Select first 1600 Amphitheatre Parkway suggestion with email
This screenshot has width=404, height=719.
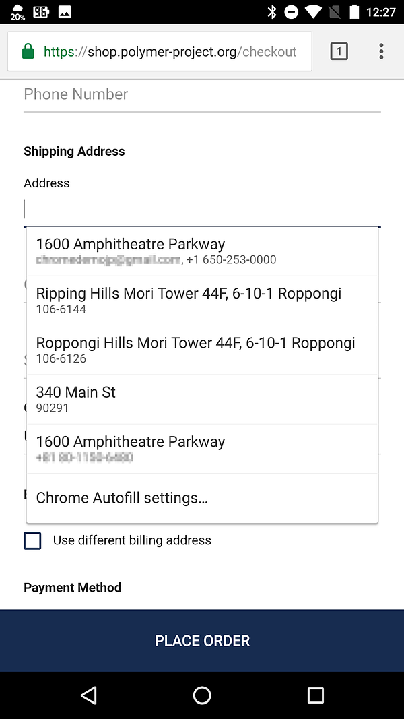coord(202,251)
